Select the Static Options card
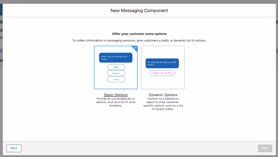This screenshot has height=157, width=278. (116, 67)
